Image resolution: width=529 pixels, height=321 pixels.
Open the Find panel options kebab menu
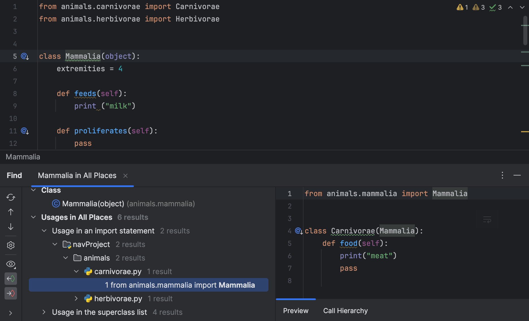coord(502,175)
